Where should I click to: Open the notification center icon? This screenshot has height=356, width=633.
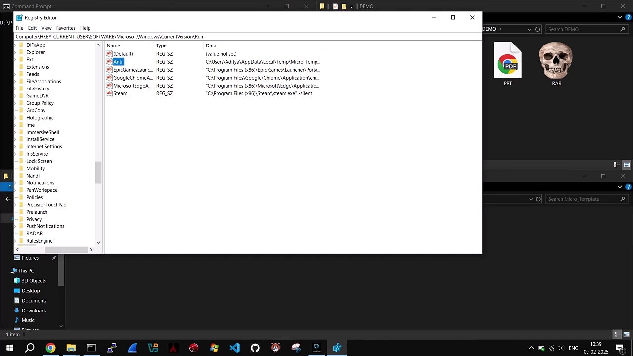pos(620,348)
